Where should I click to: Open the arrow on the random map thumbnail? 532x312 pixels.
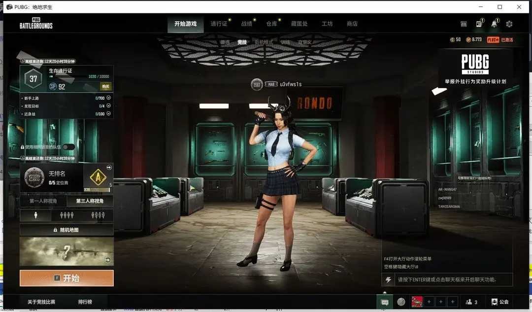click(107, 260)
